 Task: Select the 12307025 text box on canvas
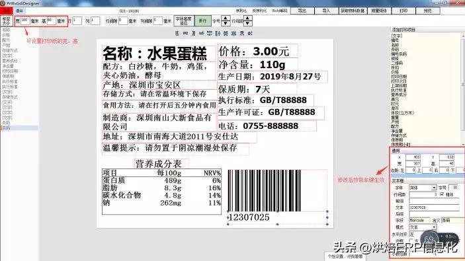point(277,217)
